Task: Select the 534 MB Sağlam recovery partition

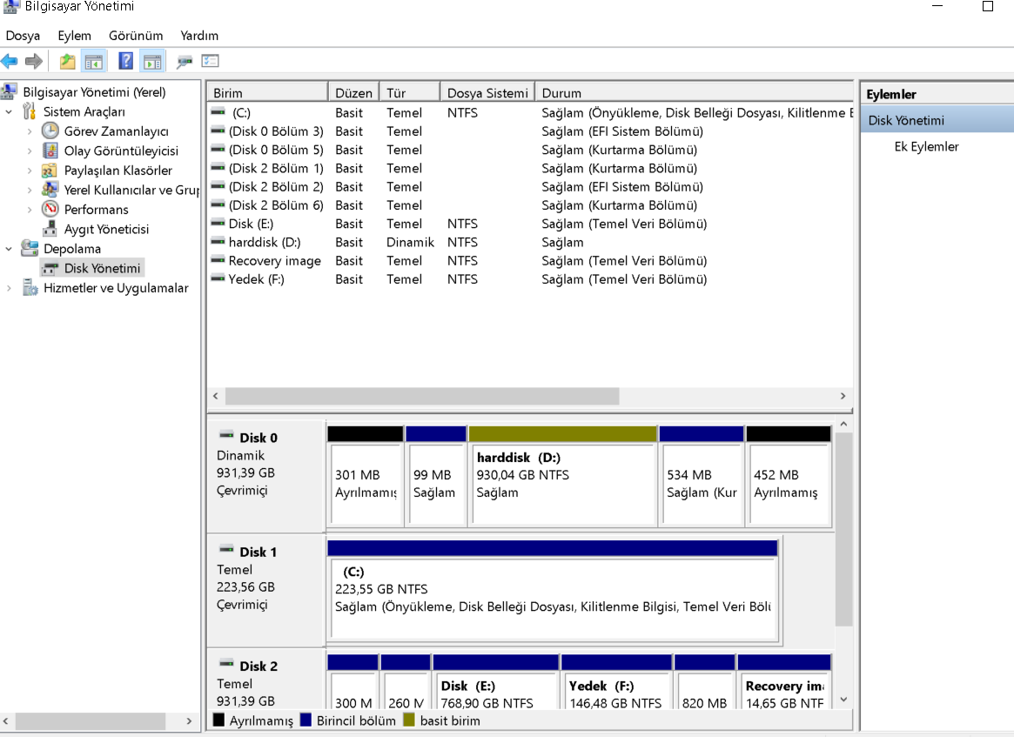Action: point(701,477)
